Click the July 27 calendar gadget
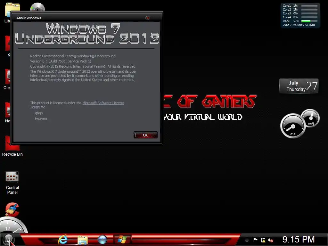 (299, 86)
